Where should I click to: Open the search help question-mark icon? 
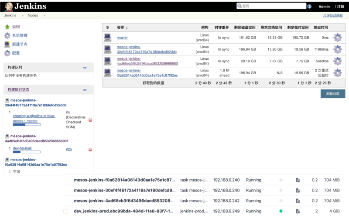(x=309, y=7)
